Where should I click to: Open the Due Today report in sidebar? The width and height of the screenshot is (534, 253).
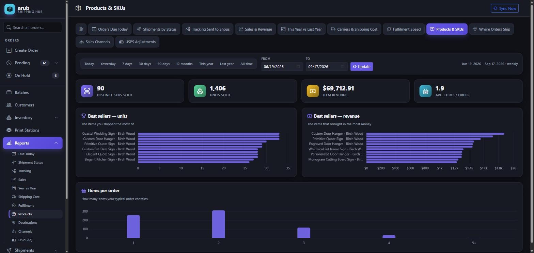point(35,154)
